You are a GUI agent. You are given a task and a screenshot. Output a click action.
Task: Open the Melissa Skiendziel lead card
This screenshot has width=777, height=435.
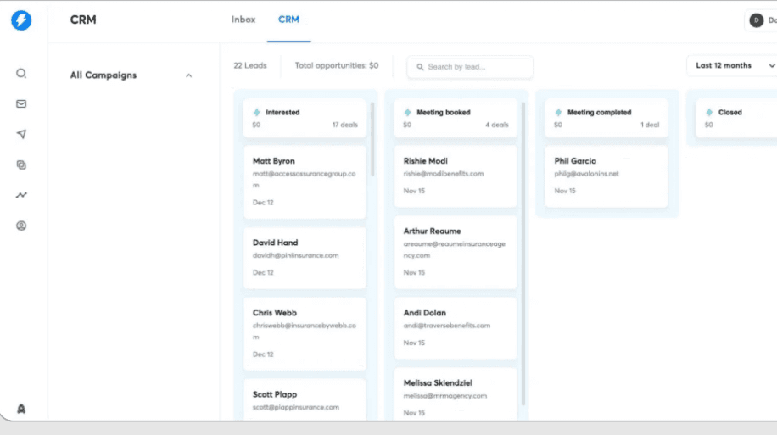click(456, 394)
